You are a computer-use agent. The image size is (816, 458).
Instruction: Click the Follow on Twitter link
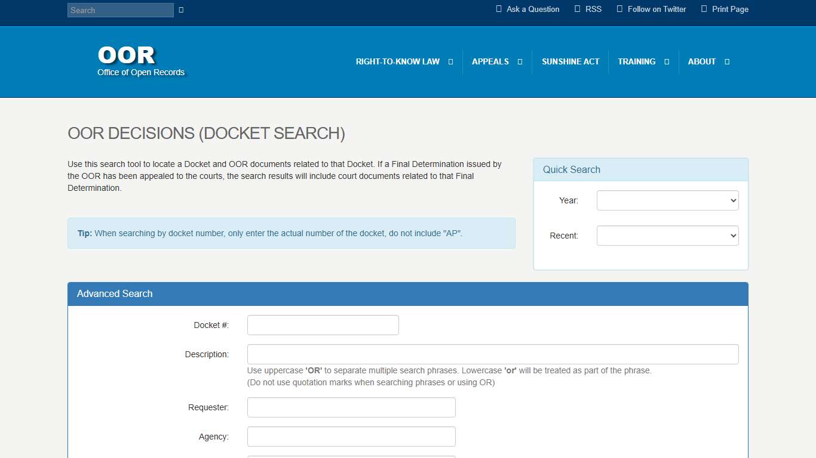tap(657, 9)
